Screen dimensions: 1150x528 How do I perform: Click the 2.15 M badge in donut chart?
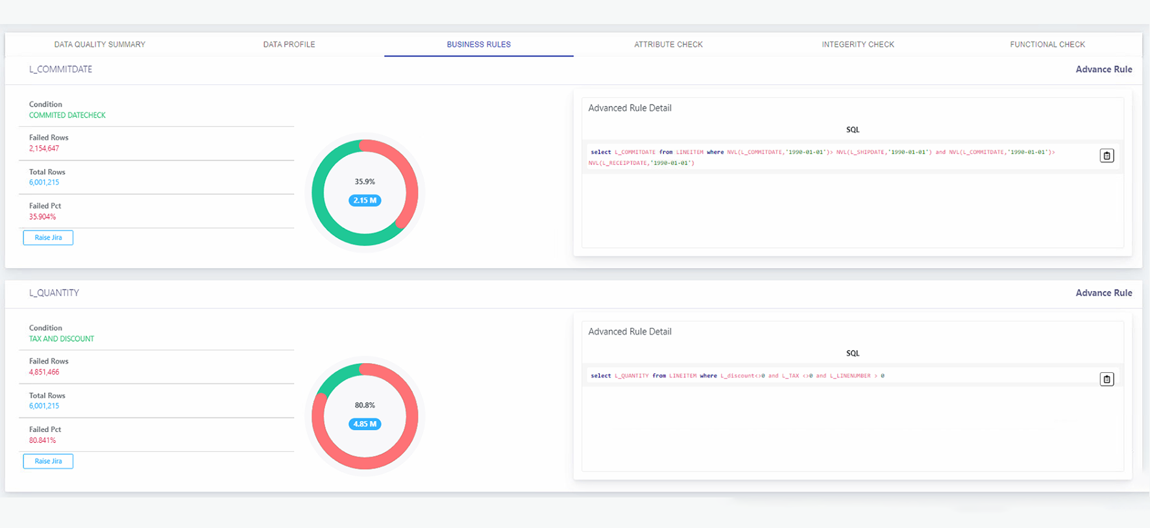(365, 201)
